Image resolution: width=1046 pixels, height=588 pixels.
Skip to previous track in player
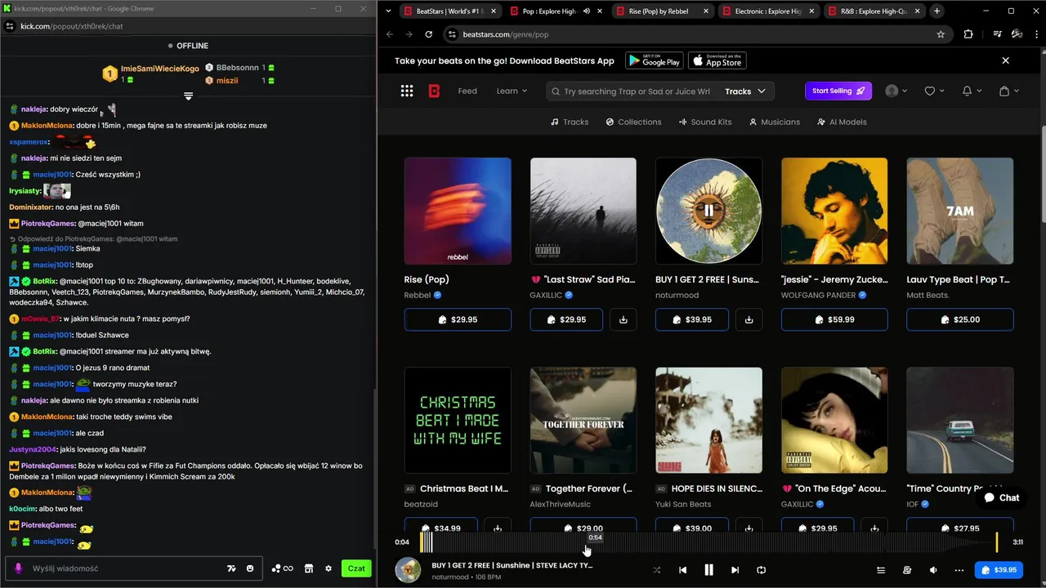(682, 570)
